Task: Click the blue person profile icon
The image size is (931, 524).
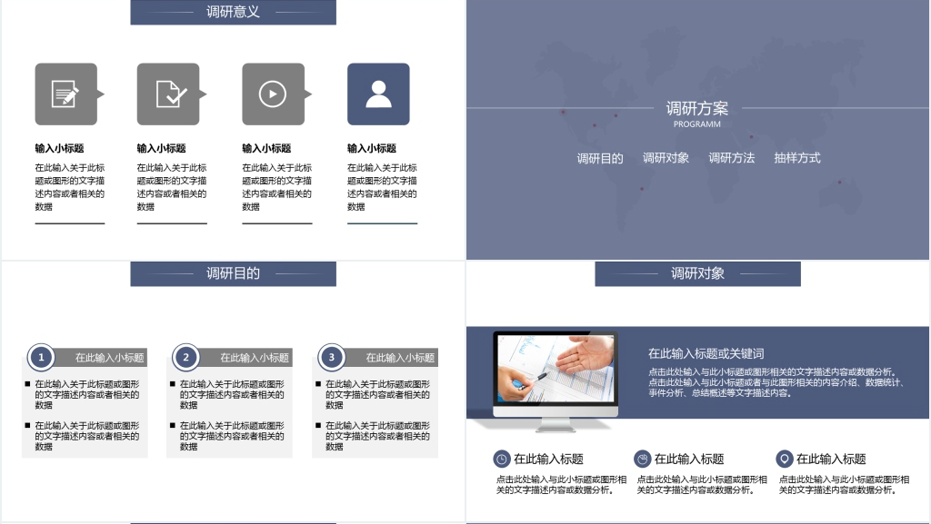Action: [x=378, y=94]
